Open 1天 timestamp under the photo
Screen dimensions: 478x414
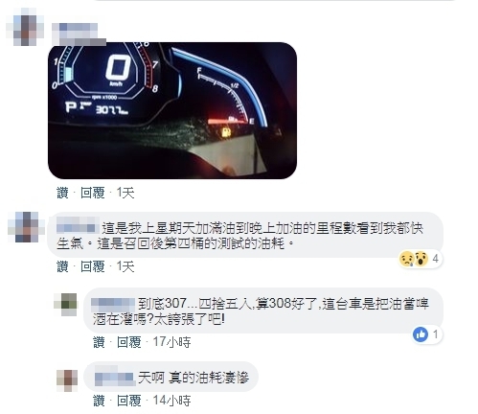coord(125,193)
